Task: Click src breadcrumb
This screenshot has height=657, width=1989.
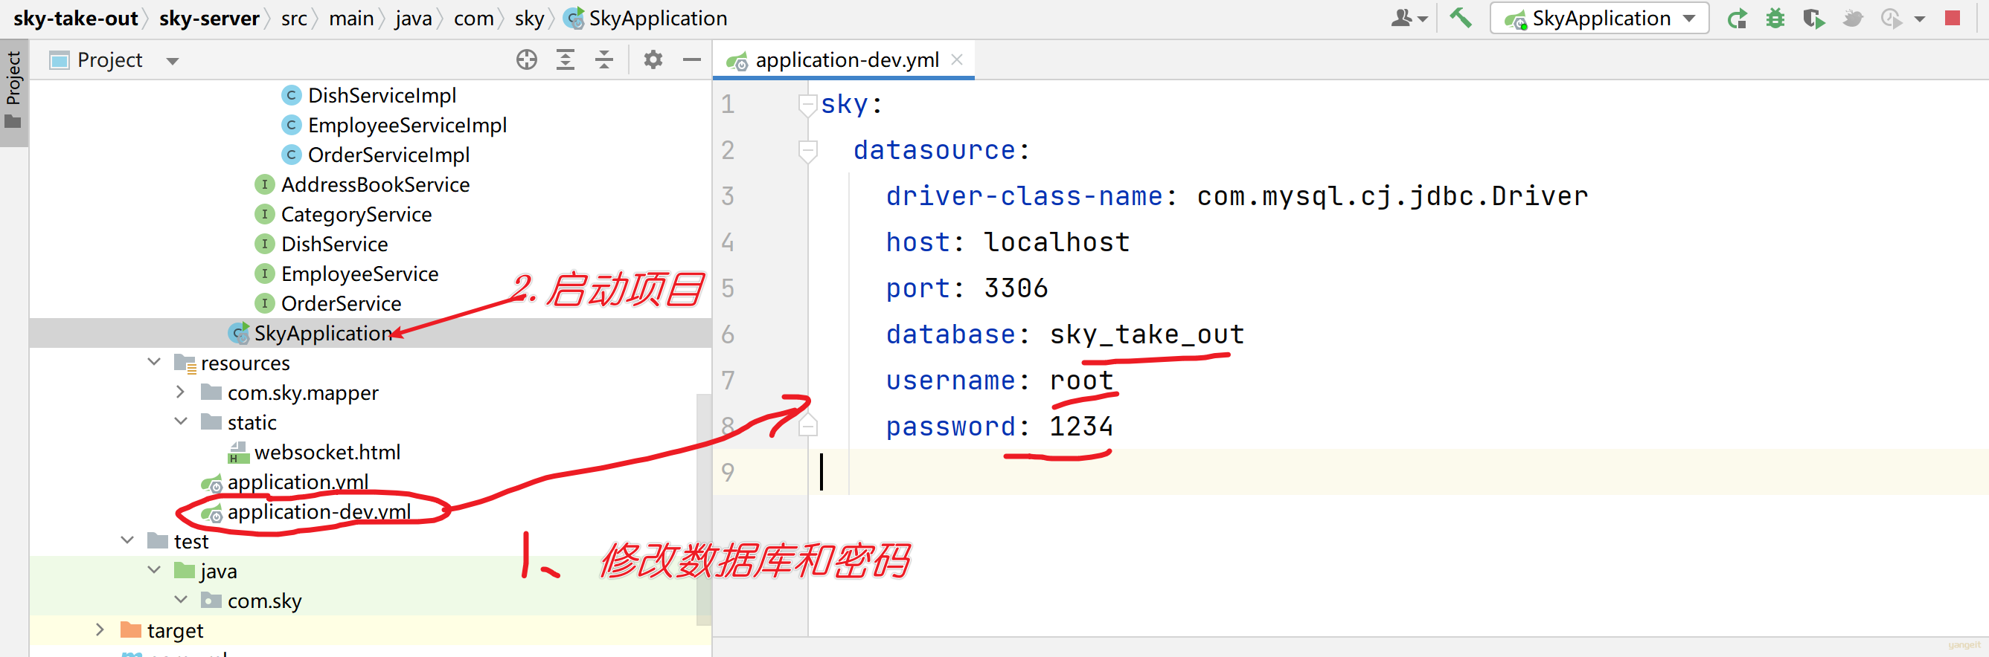Action: point(294,18)
